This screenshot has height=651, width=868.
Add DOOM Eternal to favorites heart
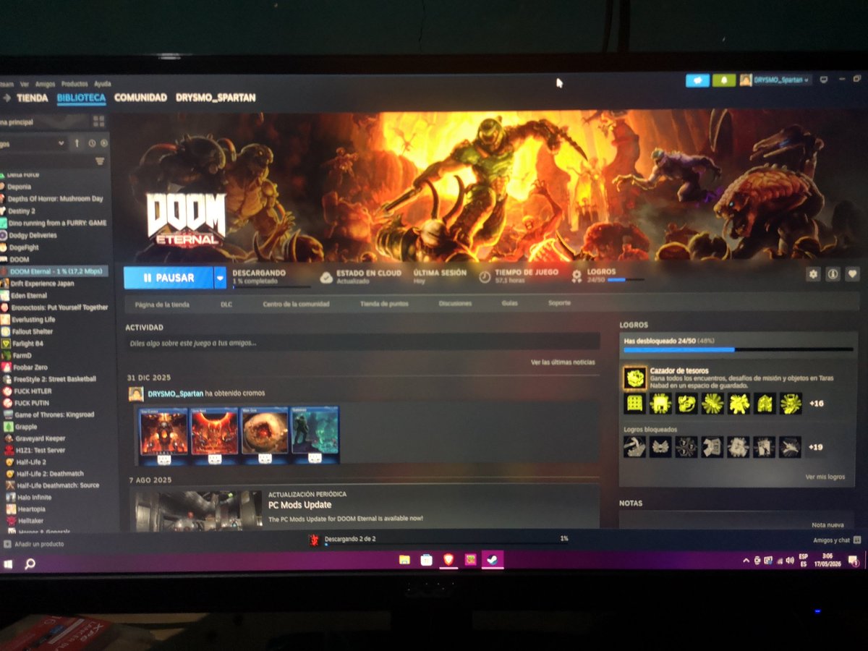click(x=853, y=274)
